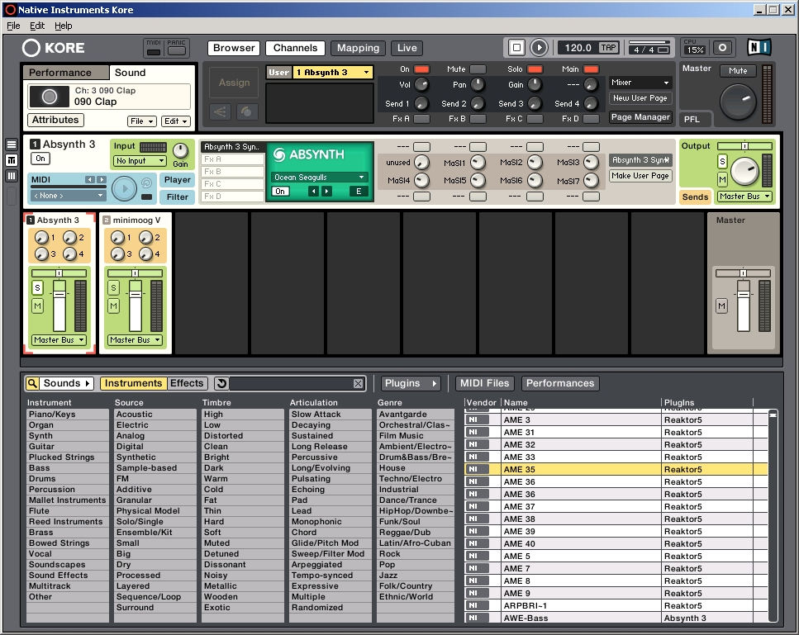Open the user page dropdown showing 1 Absynth 3

tap(333, 73)
